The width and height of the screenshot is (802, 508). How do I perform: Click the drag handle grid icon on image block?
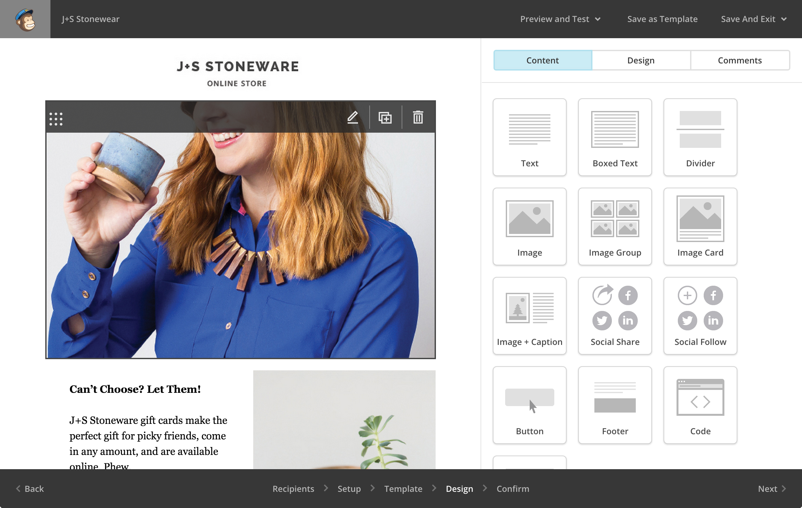(56, 117)
